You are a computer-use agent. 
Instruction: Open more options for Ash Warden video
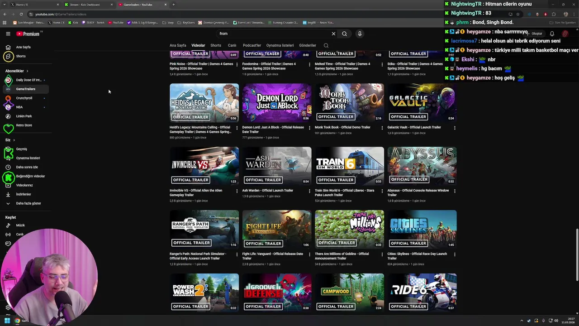tap(309, 191)
